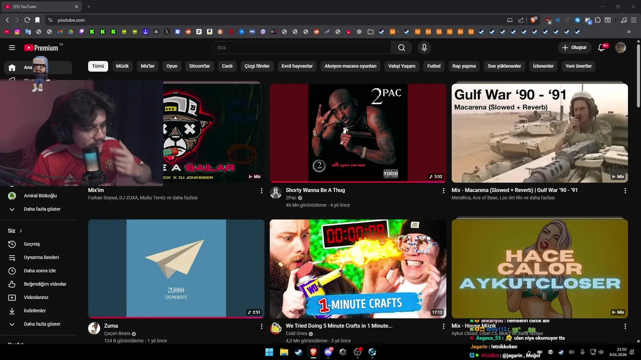Open Steam from the taskbar
The image size is (641, 360).
click(298, 352)
